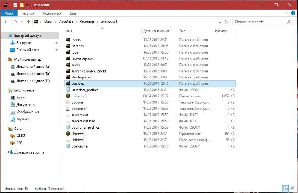The image size is (298, 193).
Task: Select the server-resource-packs folder icon
Action: 68,71
